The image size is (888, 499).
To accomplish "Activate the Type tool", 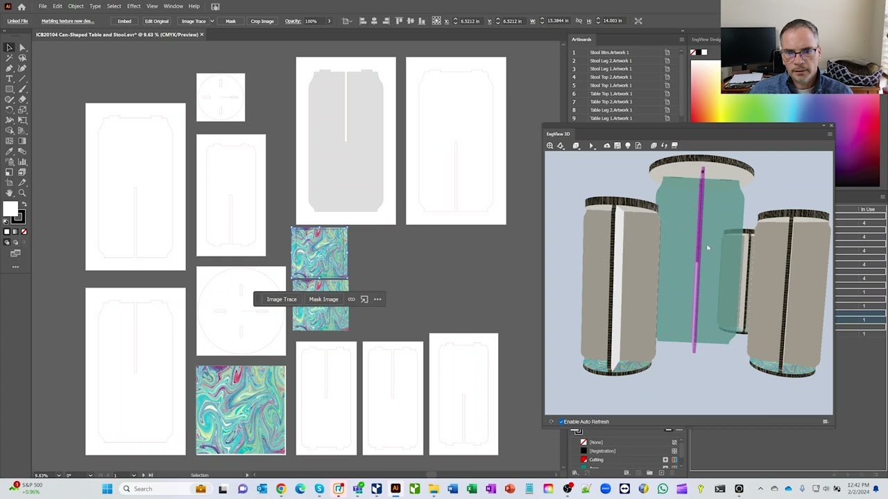I will (10, 79).
